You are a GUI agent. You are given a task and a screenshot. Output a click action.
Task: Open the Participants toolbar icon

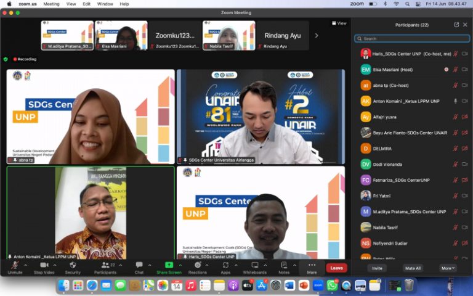click(105, 265)
